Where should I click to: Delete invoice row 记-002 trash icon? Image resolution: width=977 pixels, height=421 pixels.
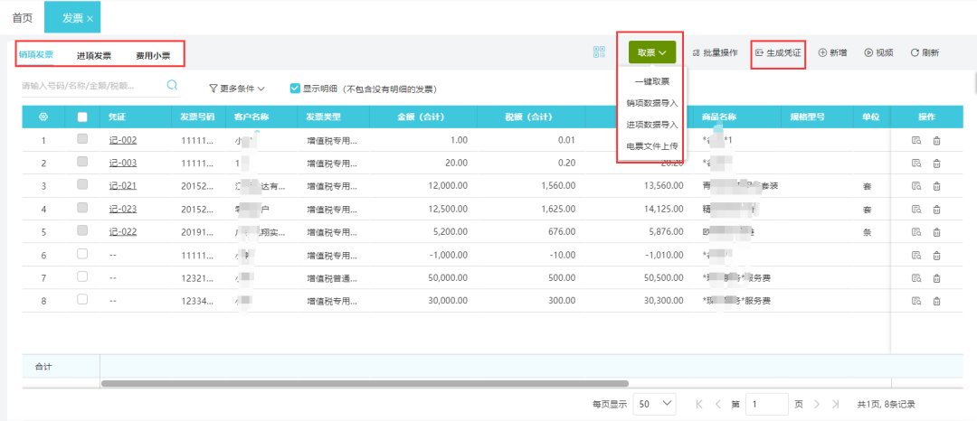pyautogui.click(x=936, y=141)
